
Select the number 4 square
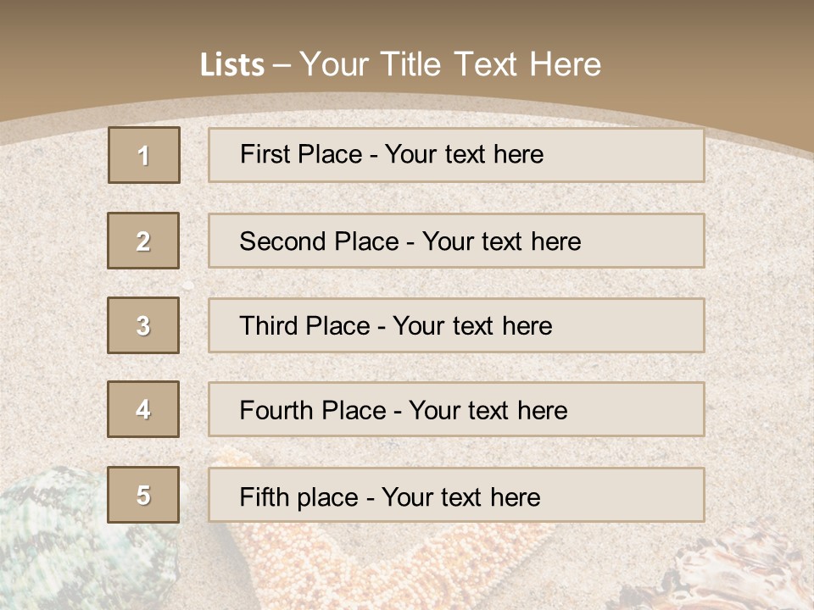(143, 409)
